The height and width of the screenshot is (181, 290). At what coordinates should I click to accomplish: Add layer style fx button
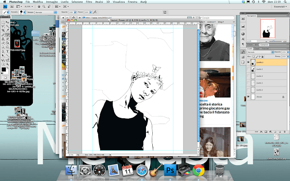261,132
